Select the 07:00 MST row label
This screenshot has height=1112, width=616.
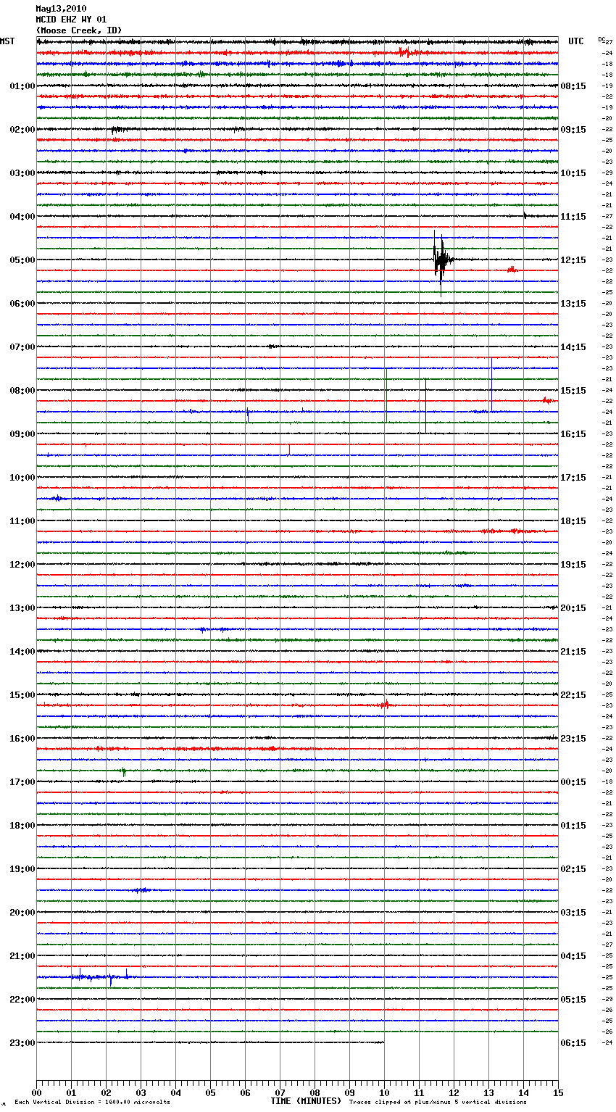[22, 347]
